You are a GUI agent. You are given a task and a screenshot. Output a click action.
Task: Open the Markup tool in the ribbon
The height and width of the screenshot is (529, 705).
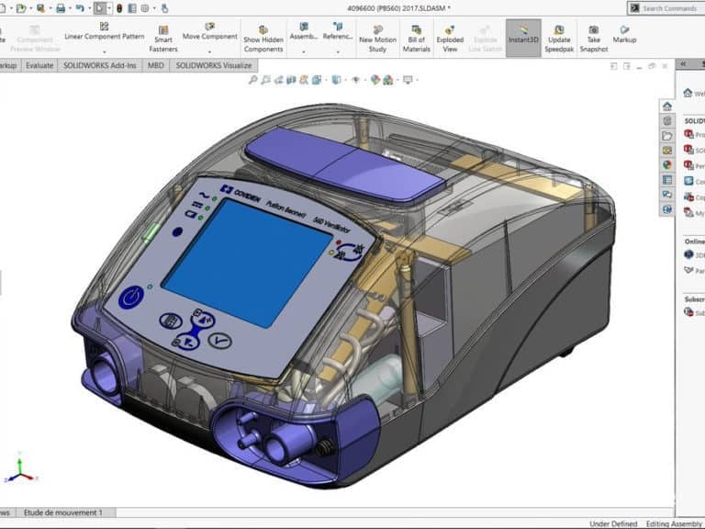[x=624, y=34]
